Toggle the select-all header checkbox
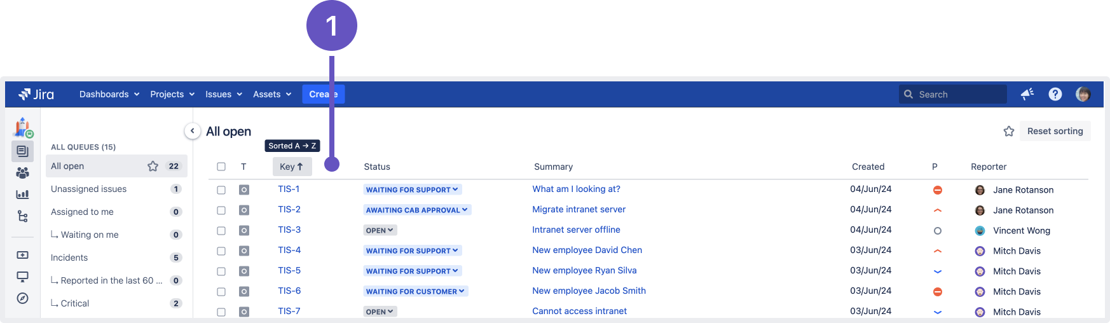 (221, 167)
